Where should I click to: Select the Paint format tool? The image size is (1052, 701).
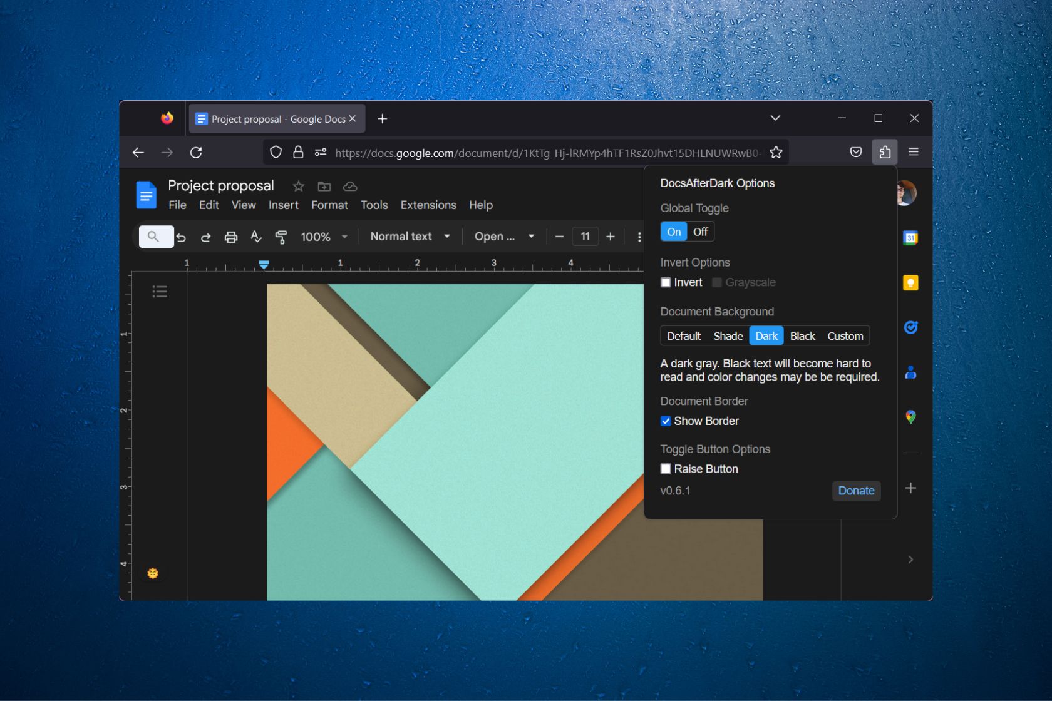pyautogui.click(x=281, y=237)
